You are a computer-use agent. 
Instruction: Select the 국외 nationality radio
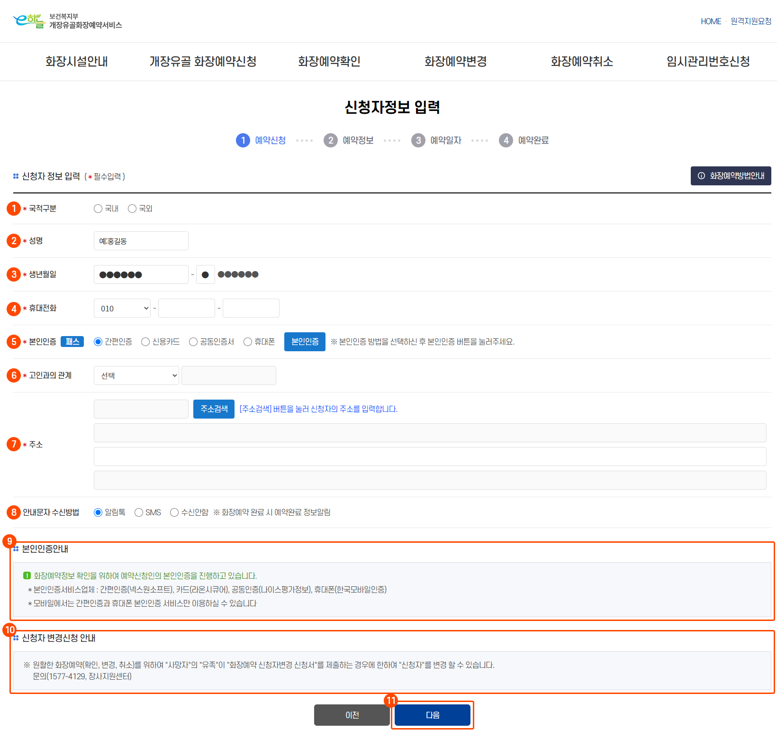(x=132, y=209)
